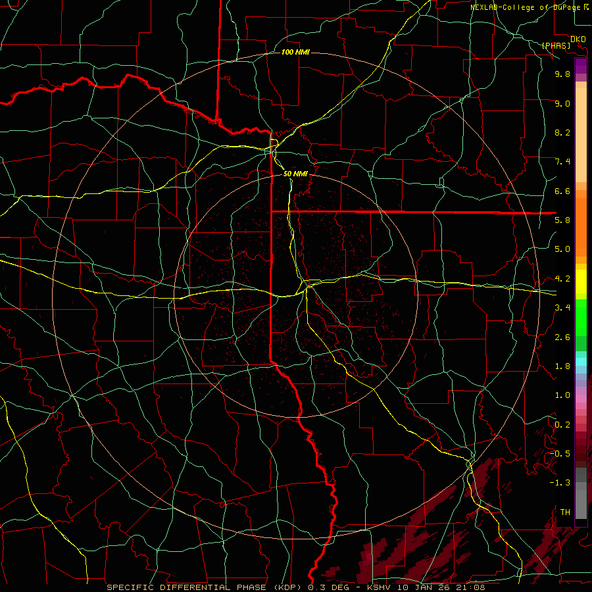This screenshot has height=592, width=592.
Task: Click the TH threshold label on colorbar
Action: tap(565, 512)
